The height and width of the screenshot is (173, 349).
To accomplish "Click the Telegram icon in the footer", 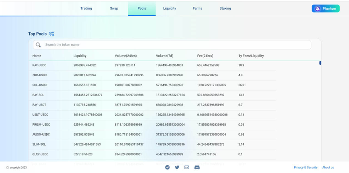I will pyautogui.click(x=167, y=167).
